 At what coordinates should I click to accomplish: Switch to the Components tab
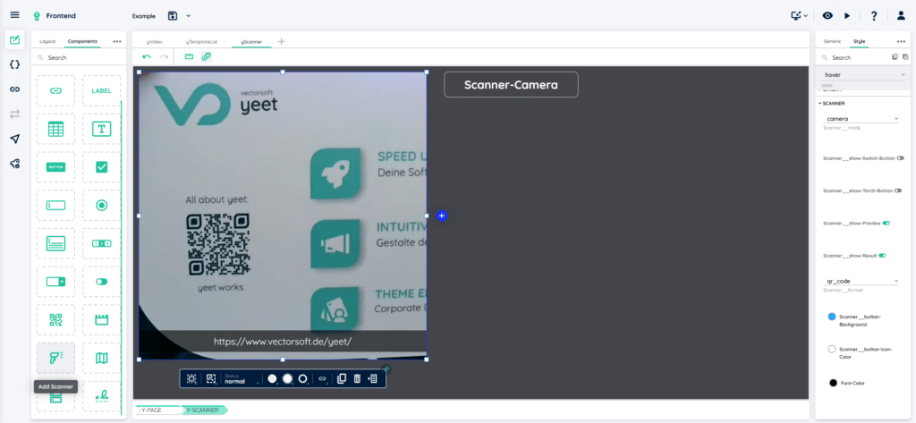point(82,41)
